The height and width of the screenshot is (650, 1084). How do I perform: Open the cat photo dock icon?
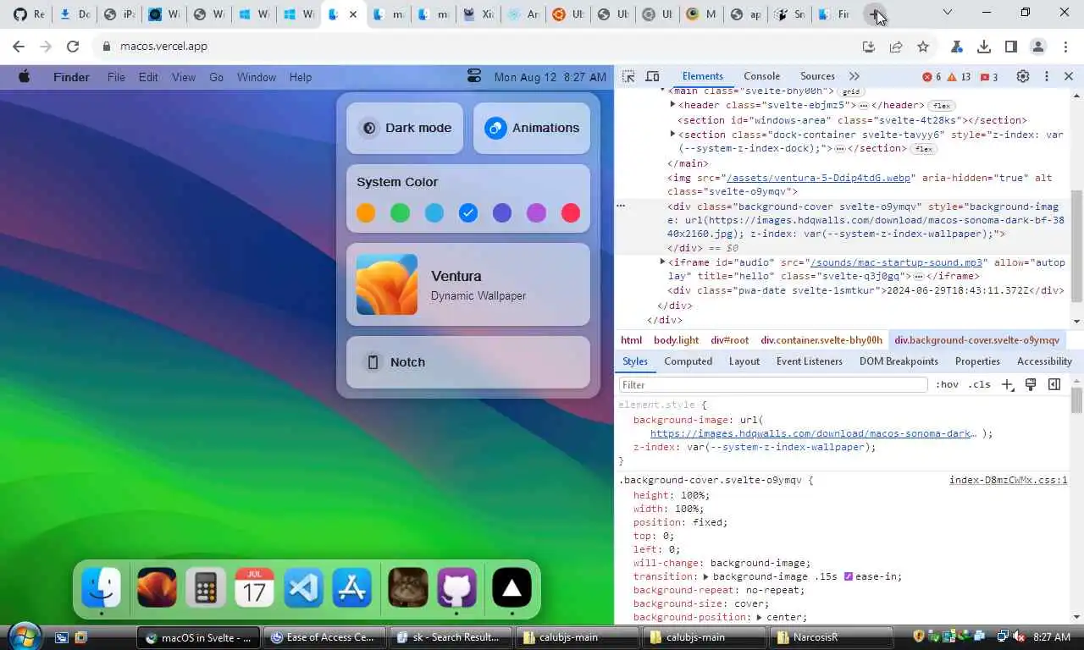pyautogui.click(x=408, y=587)
